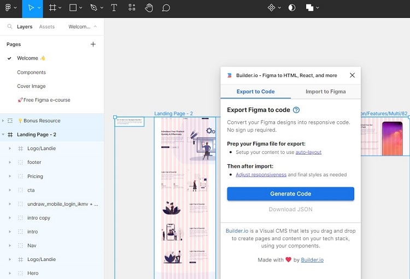Click the Nav group icon

coord(20,246)
